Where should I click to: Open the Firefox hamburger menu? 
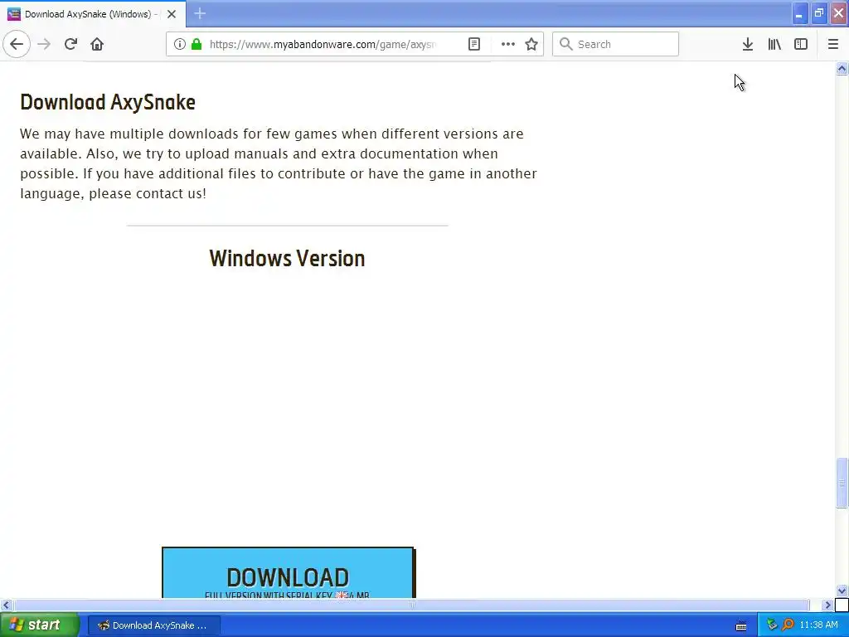832,44
